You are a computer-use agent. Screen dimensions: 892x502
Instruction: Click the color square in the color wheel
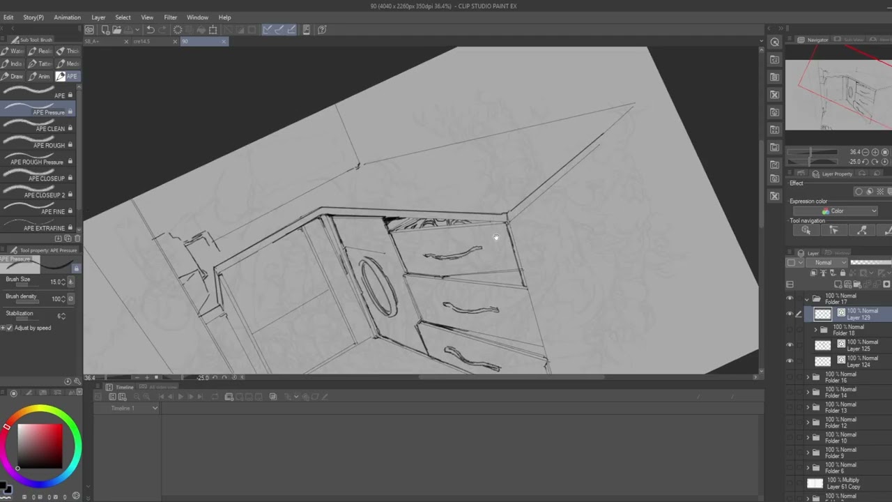tap(40, 446)
